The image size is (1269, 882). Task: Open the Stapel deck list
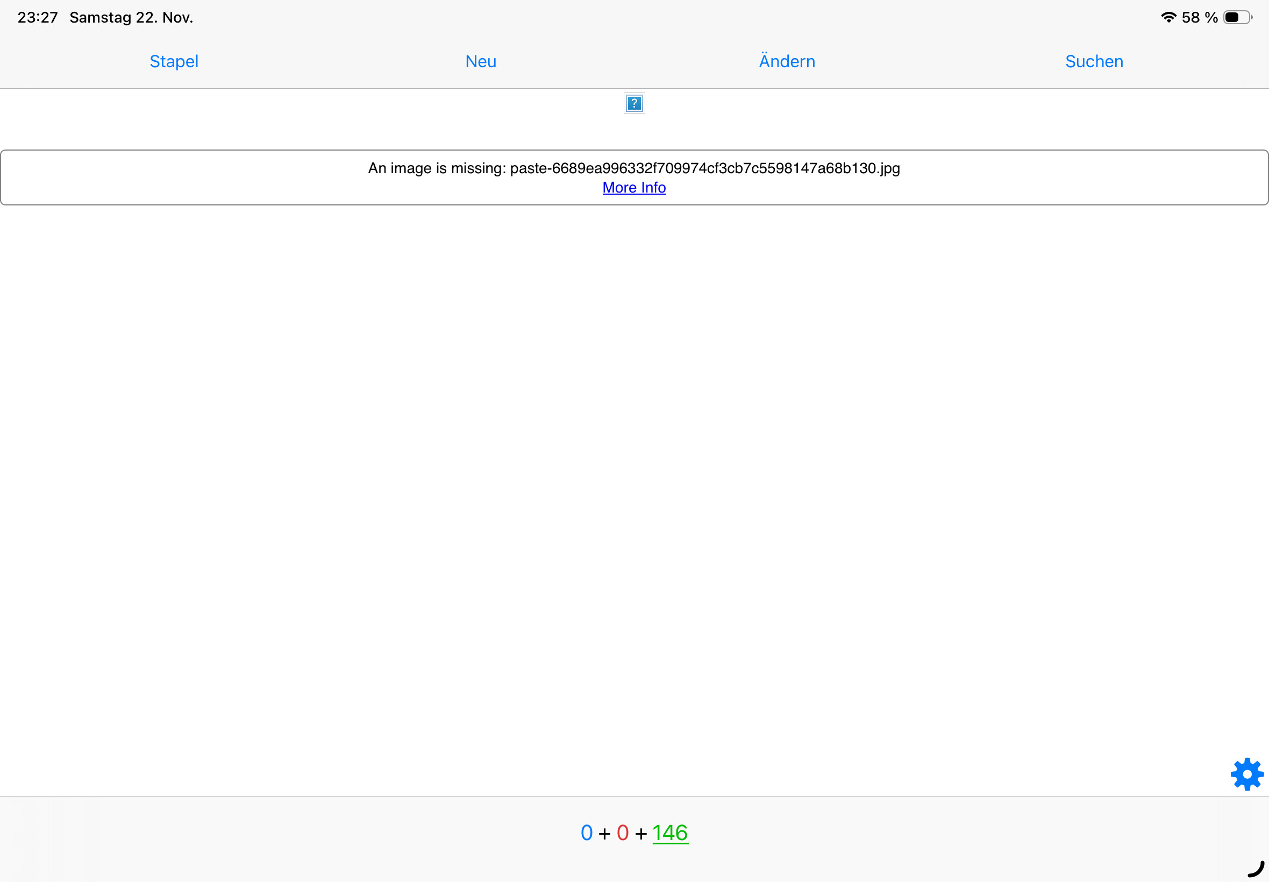pyautogui.click(x=174, y=61)
